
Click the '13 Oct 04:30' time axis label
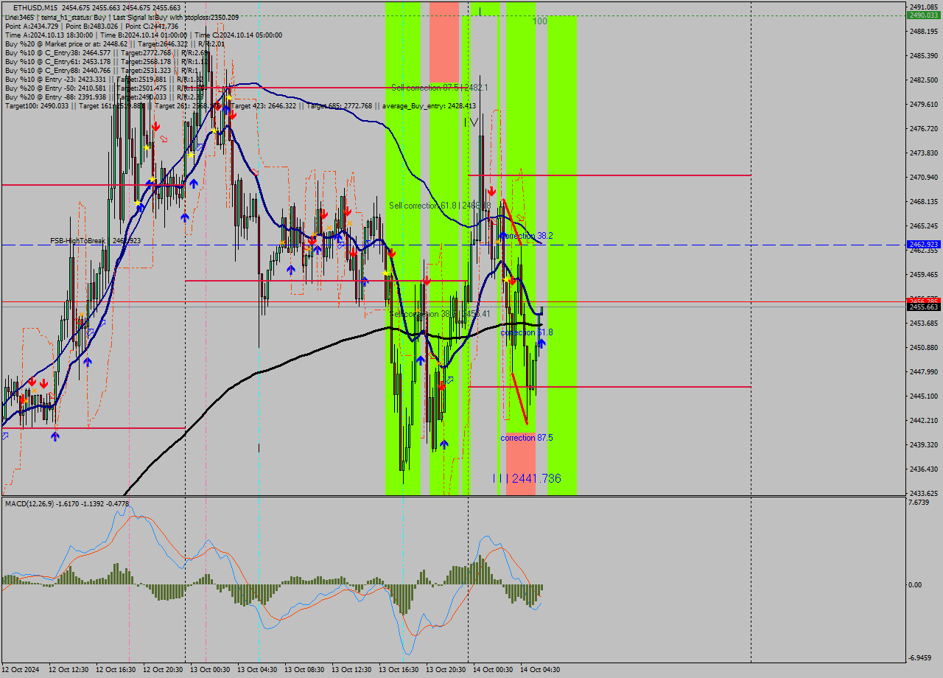[x=257, y=670]
